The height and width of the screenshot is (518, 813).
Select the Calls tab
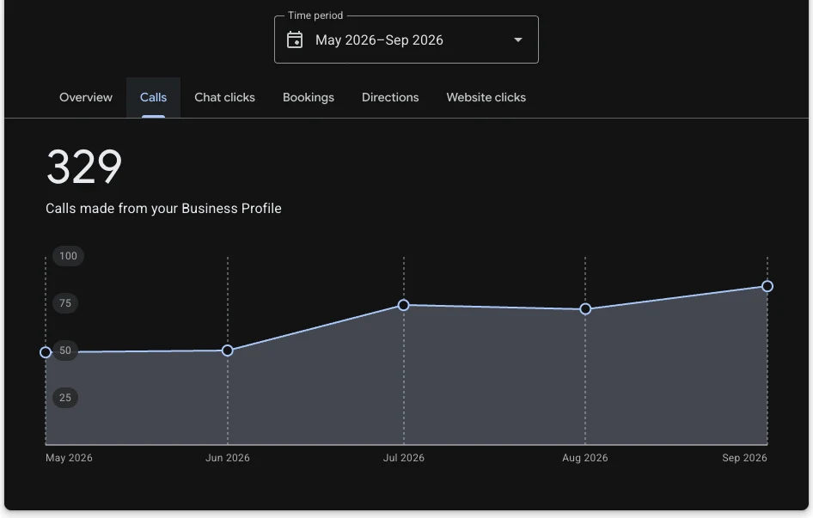[153, 97]
